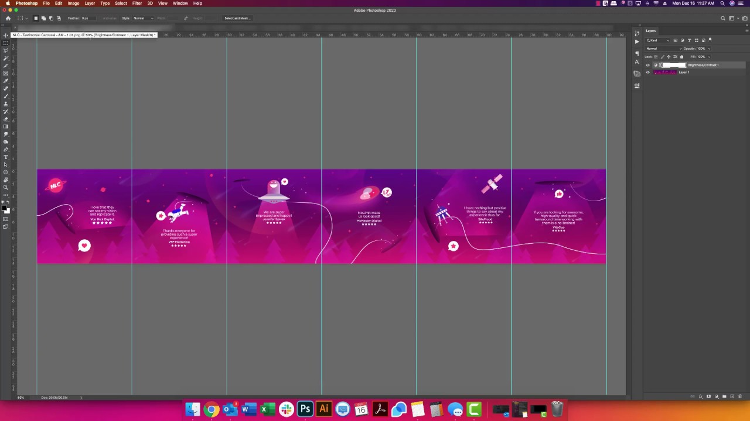Select the Eyedropper tool
Viewport: 750px width, 421px height.
point(6,81)
